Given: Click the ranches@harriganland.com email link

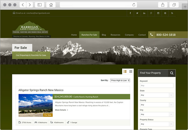Looking at the screenshot, I should 38,13.
